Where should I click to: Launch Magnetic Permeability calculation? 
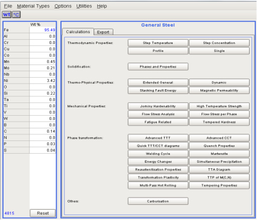tap(219, 90)
